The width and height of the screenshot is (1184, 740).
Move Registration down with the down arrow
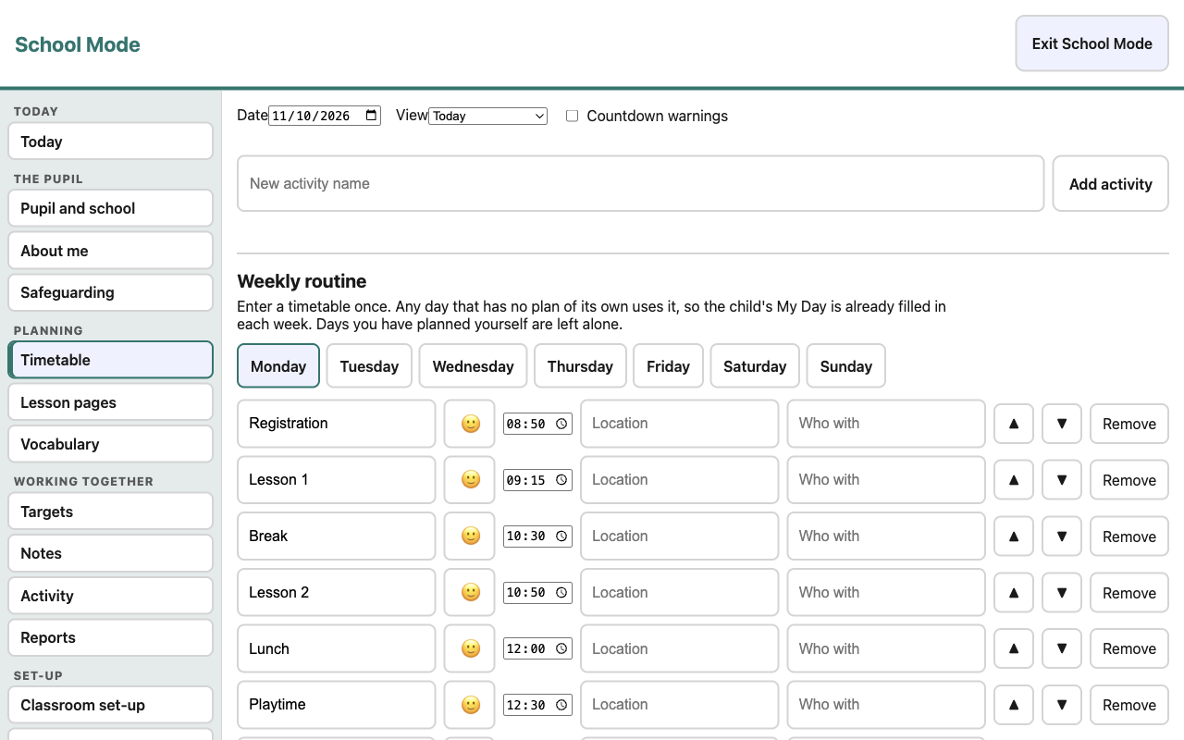click(x=1062, y=424)
